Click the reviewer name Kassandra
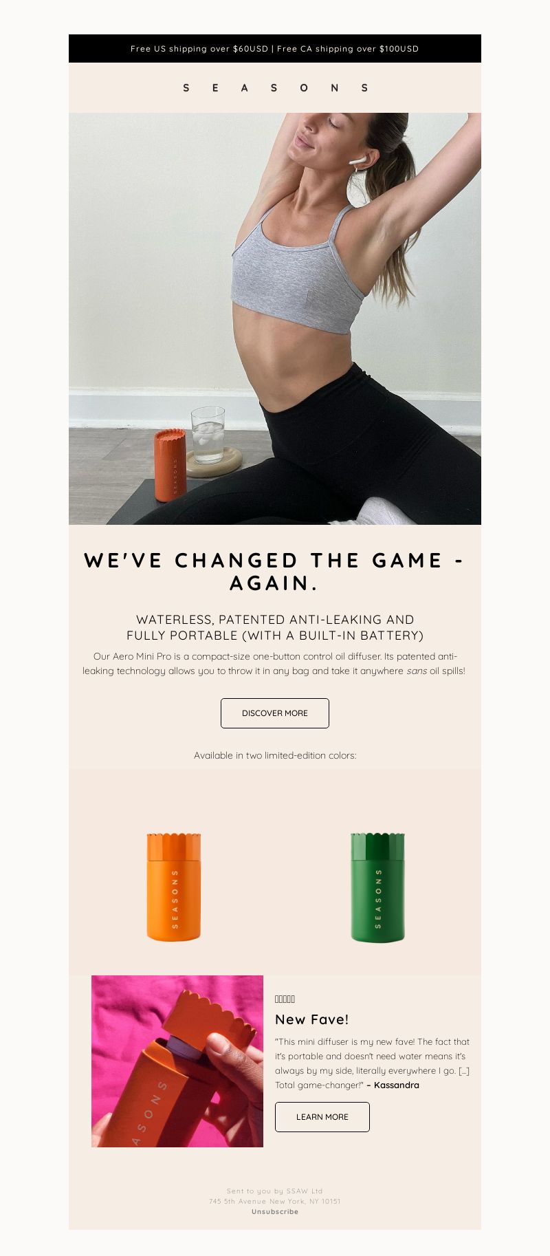The height and width of the screenshot is (1256, 550). tap(397, 1085)
